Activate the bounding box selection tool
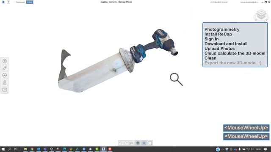The width and height of the screenshot is (271, 152). (150, 143)
